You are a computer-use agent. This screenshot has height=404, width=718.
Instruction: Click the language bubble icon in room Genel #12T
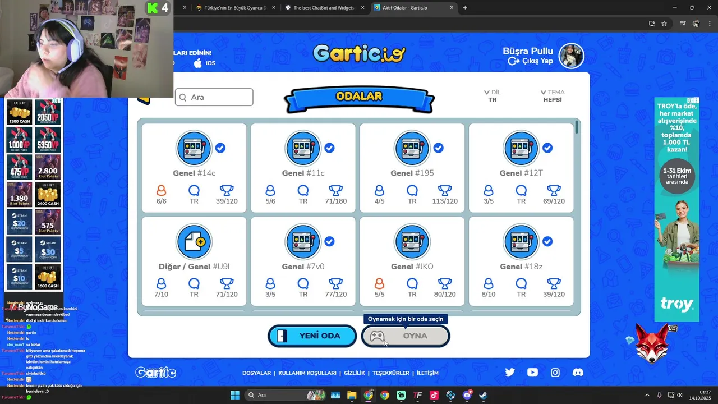[521, 190]
